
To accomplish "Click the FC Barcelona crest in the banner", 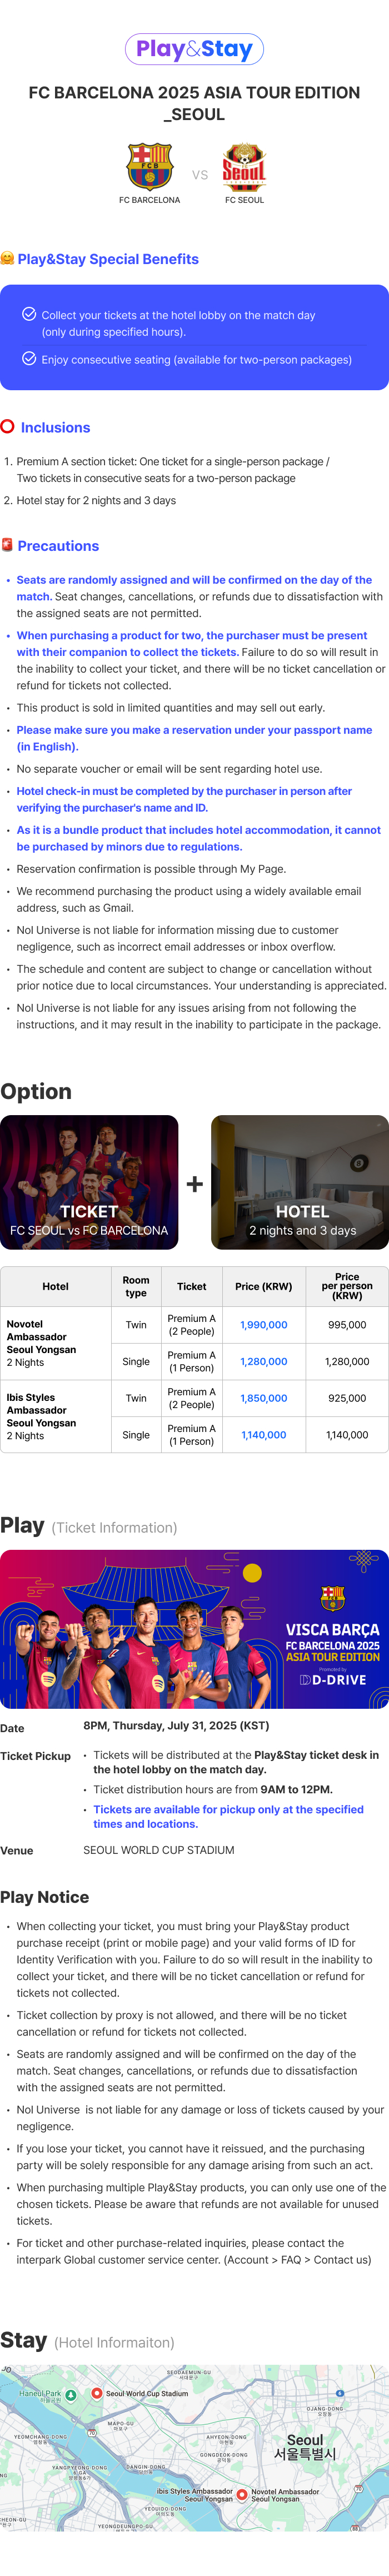I will point(333,1597).
